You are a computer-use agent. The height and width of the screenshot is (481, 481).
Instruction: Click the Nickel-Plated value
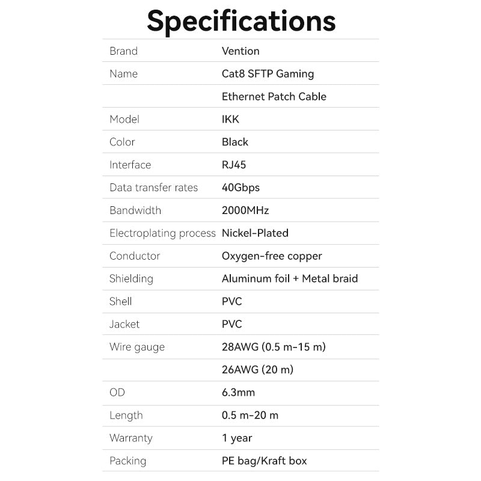click(x=255, y=233)
